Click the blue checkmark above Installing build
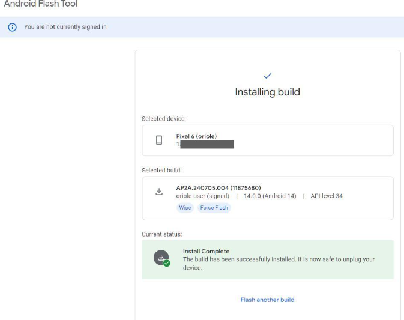This screenshot has width=404, height=320. (268, 76)
